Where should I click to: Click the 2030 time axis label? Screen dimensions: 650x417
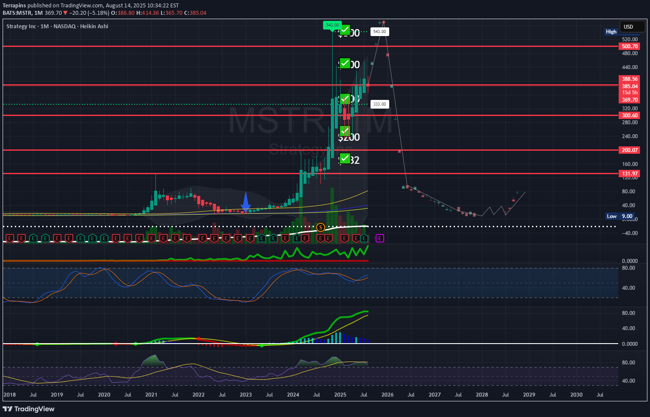click(x=576, y=395)
